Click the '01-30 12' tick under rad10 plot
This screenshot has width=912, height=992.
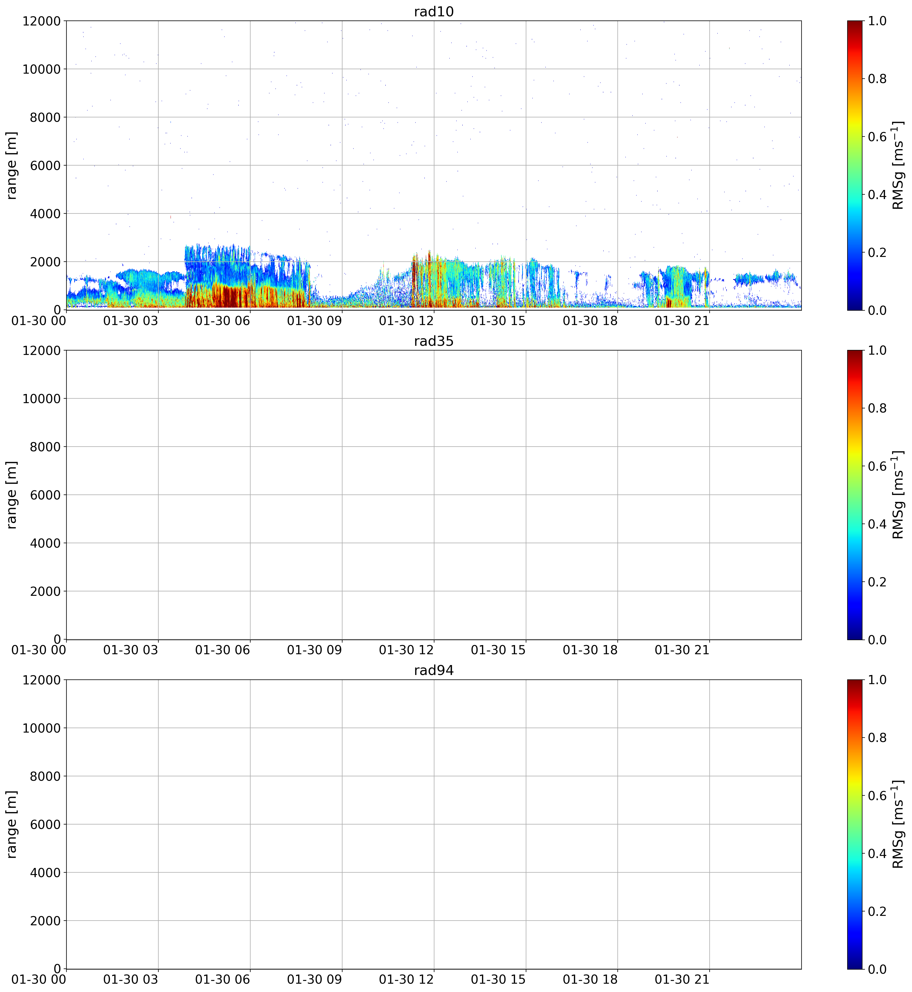point(406,321)
